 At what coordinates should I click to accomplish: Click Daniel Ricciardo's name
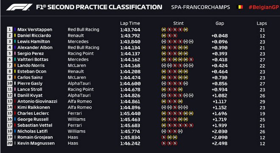34,36
